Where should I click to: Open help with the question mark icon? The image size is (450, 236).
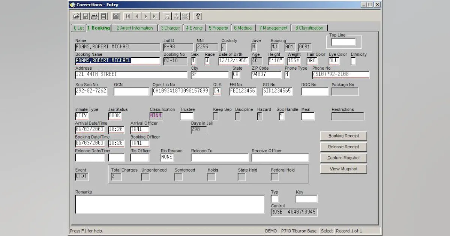[198, 16]
